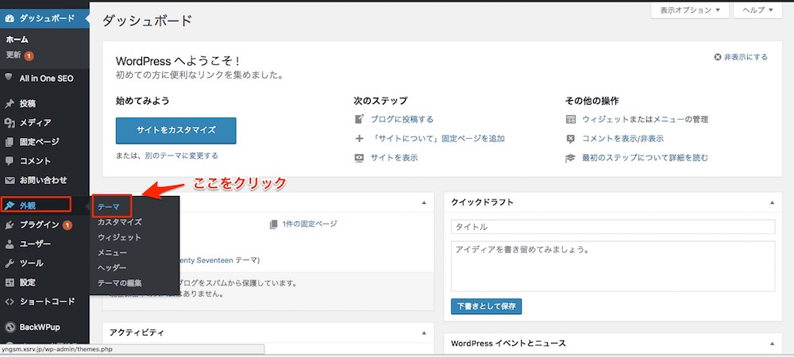Select ウィジェット in the submenu
Image resolution: width=794 pixels, height=357 pixels.
point(120,237)
